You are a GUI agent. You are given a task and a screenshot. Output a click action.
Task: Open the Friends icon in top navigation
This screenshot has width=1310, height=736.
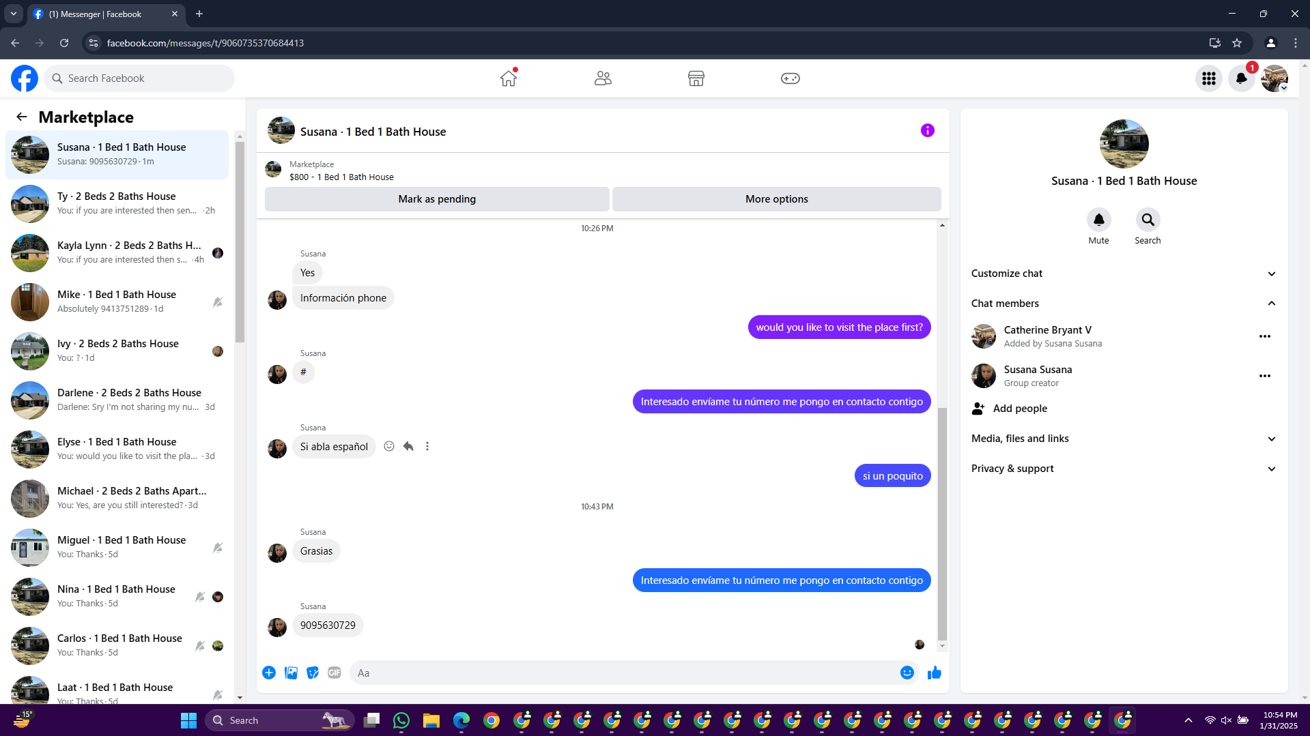coord(603,78)
